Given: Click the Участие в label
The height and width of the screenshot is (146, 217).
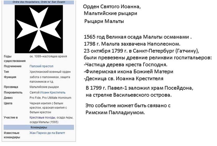Looking at the screenshot, I should (11, 118).
